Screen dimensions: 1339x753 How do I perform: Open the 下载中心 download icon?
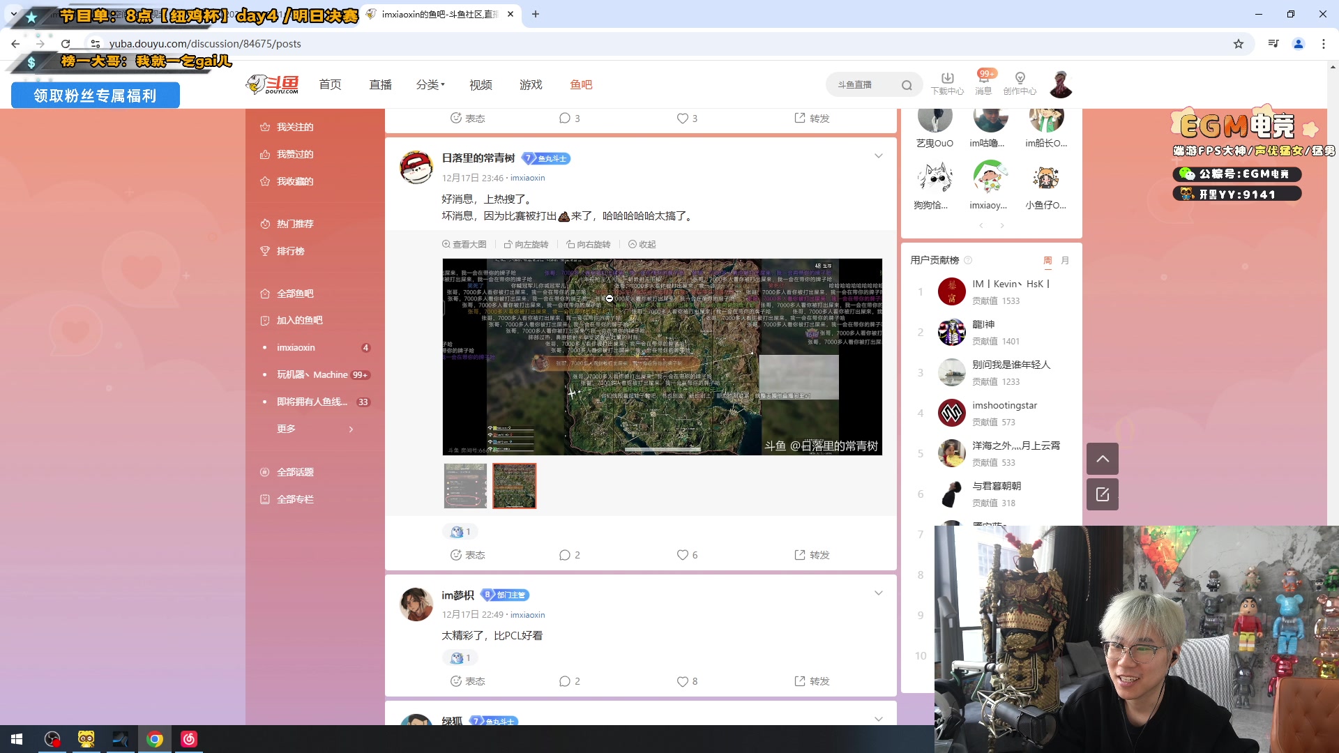(947, 79)
